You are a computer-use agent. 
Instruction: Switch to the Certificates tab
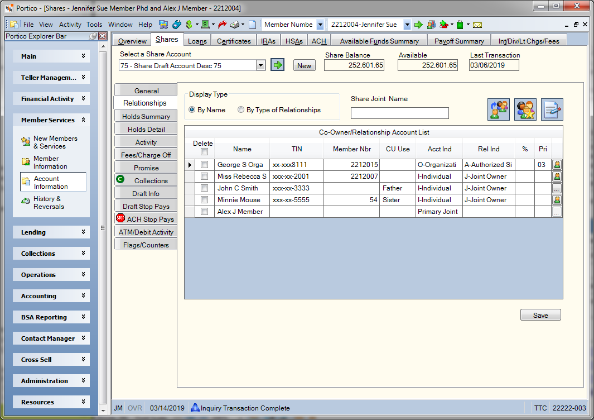tap(234, 41)
